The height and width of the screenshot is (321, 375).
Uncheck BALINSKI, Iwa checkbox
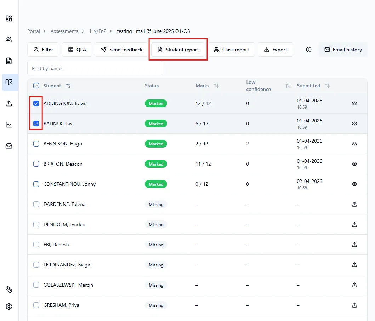click(36, 124)
